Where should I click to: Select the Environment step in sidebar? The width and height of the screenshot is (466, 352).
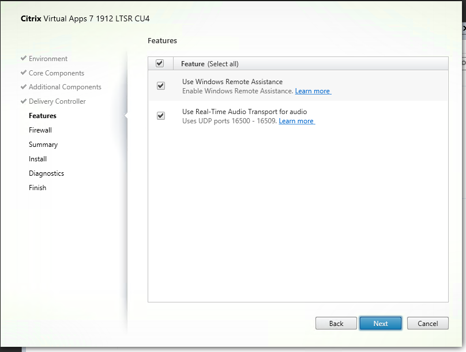(48, 59)
